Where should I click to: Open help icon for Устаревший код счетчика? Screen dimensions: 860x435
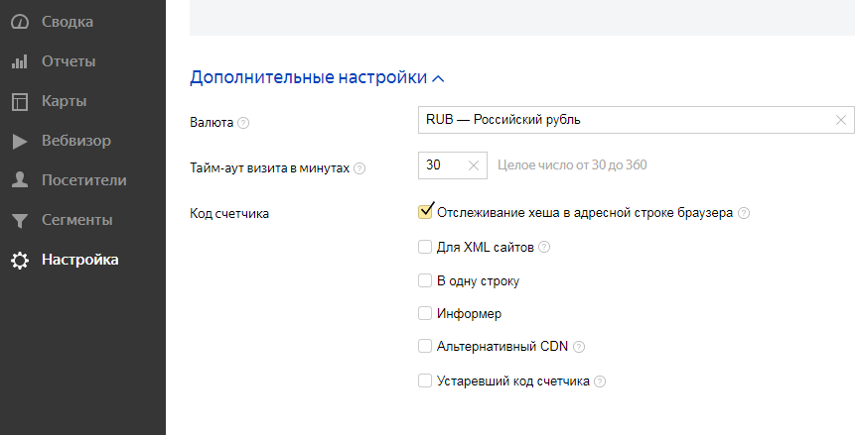click(600, 381)
